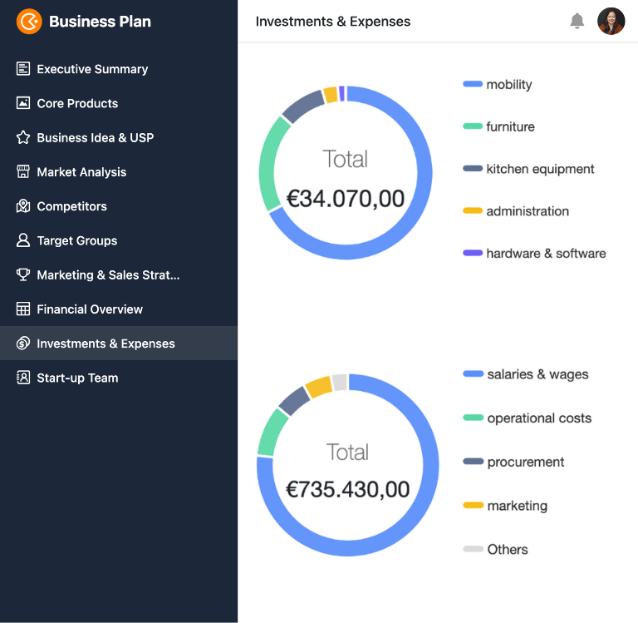Viewport: 638px width, 623px height.
Task: Click the purple hardware & software swatch
Action: pos(473,253)
